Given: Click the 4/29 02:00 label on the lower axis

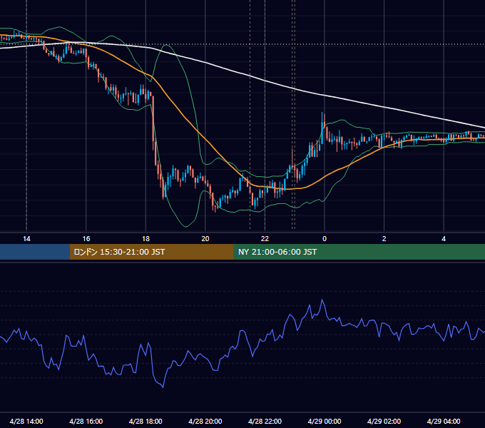Looking at the screenshot, I should tap(384, 421).
